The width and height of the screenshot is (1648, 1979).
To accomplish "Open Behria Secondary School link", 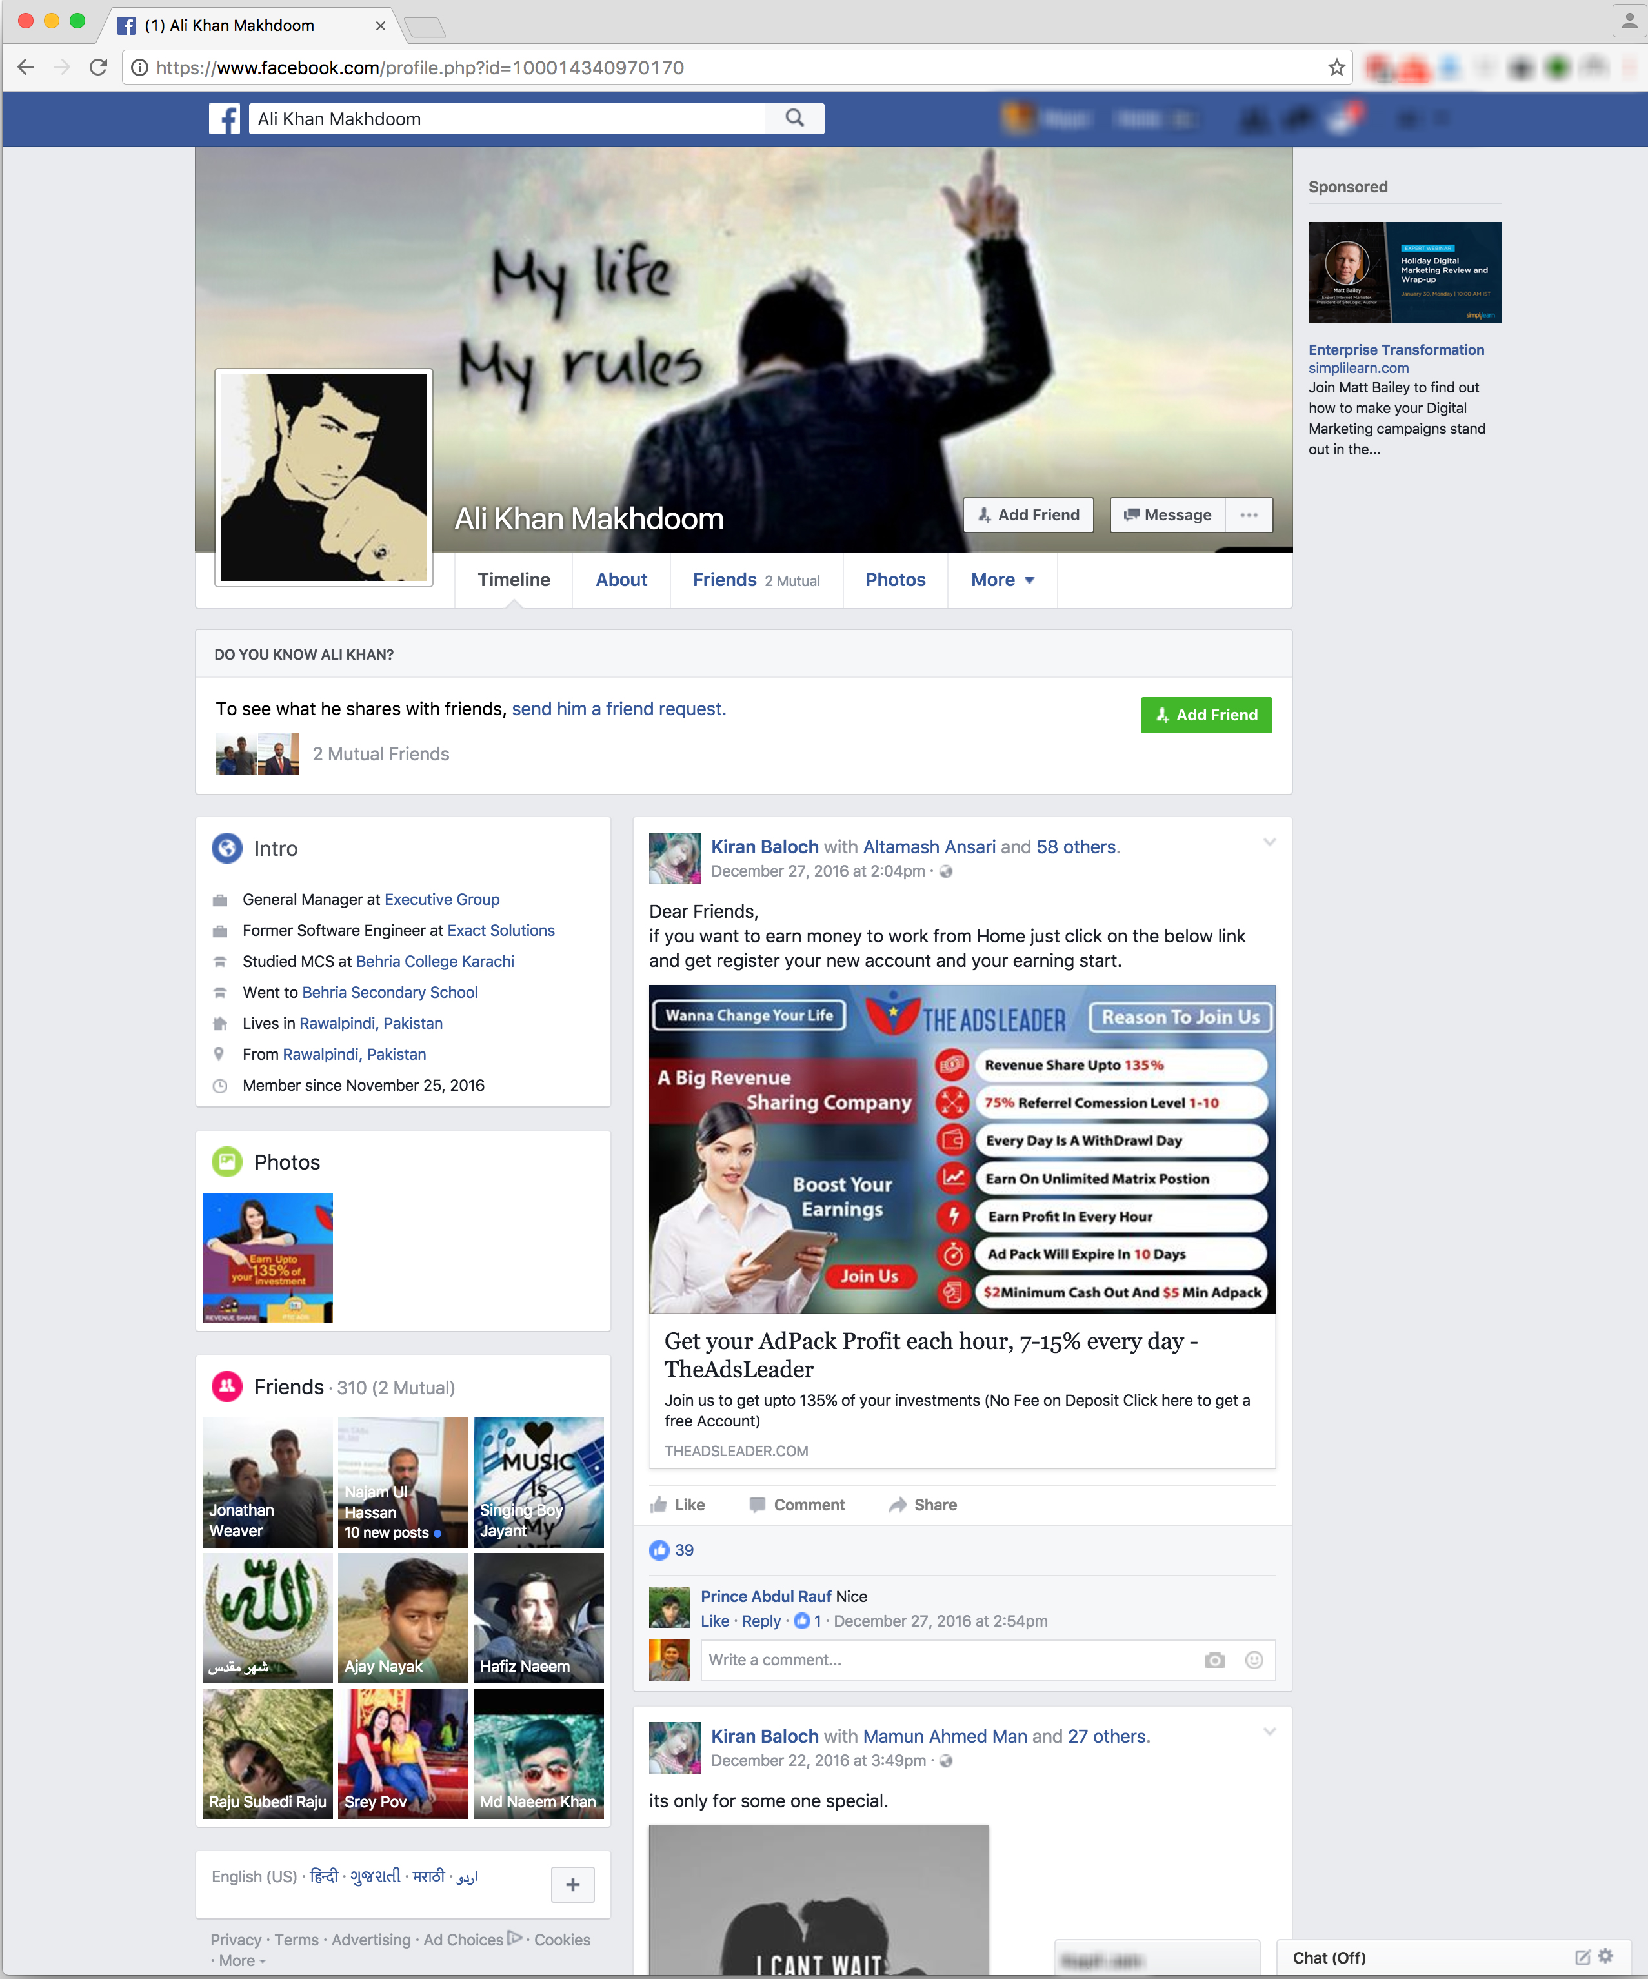I will pyautogui.click(x=390, y=993).
